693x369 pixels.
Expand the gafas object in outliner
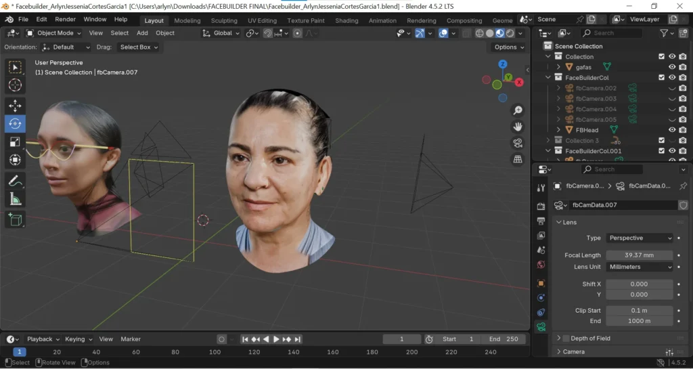[x=558, y=67]
